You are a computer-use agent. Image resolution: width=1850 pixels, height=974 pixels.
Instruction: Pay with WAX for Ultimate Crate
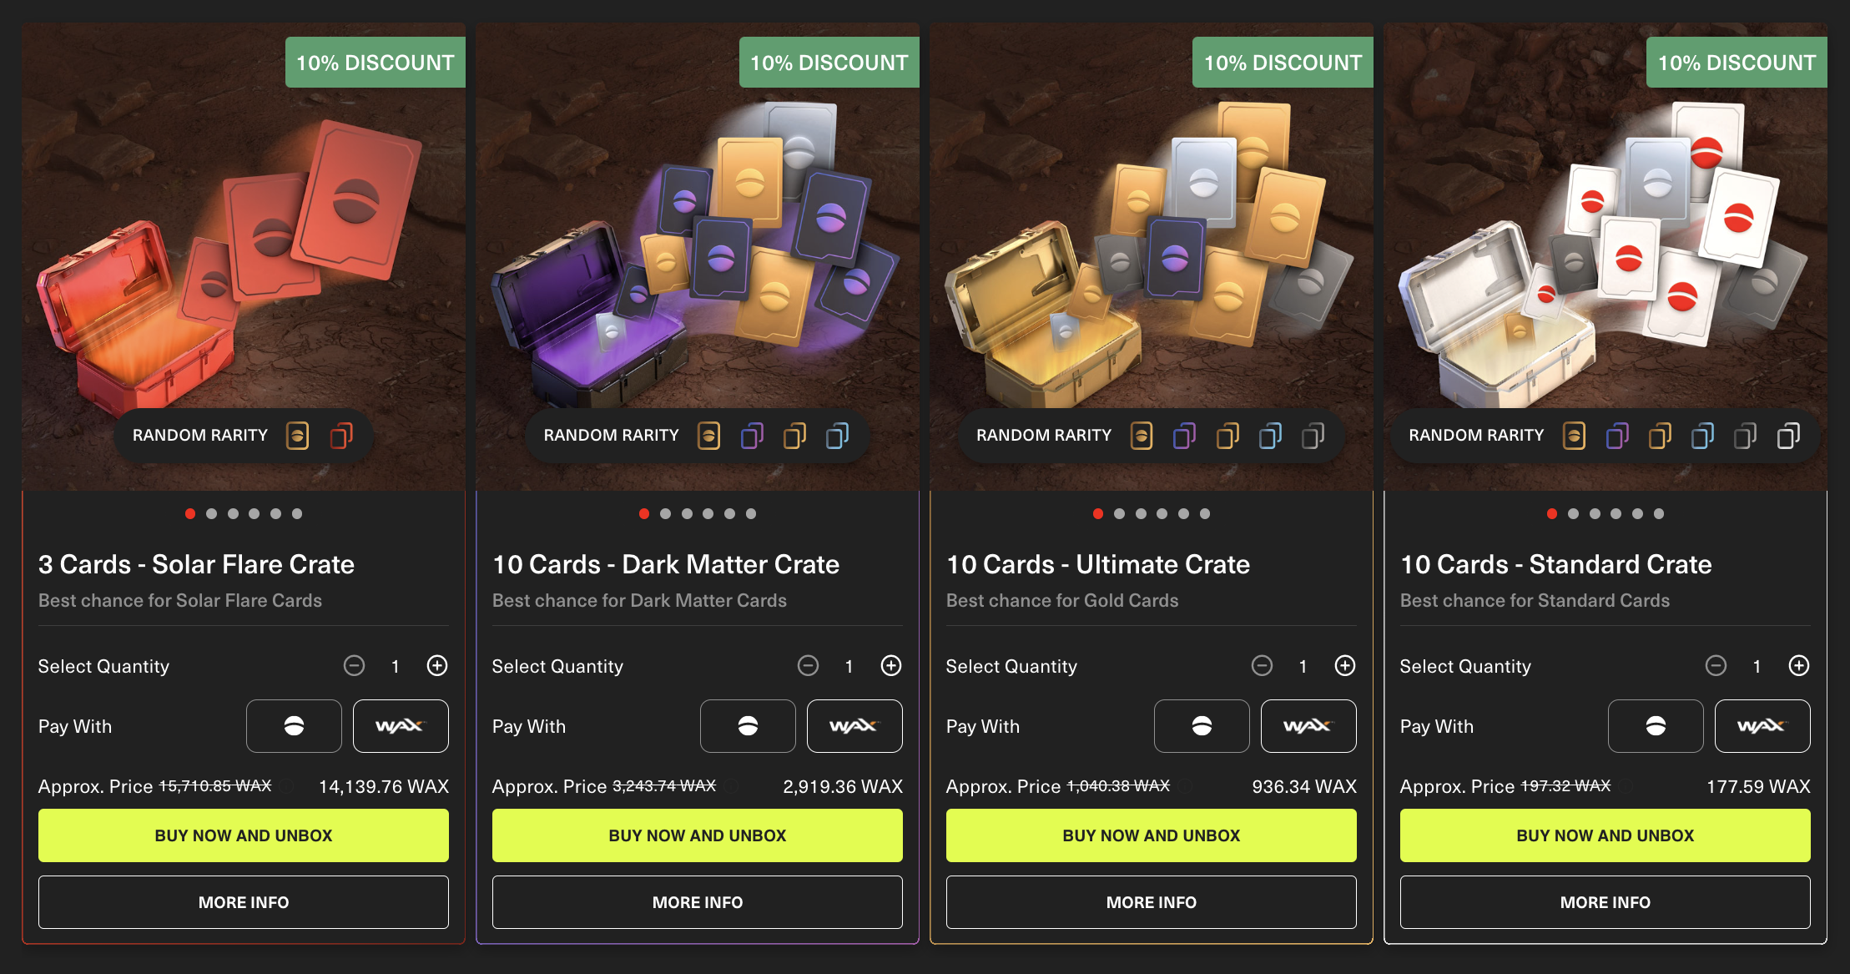coord(1308,726)
